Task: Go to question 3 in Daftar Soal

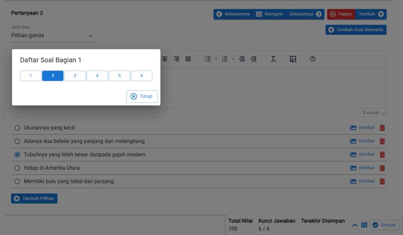Action: point(75,76)
